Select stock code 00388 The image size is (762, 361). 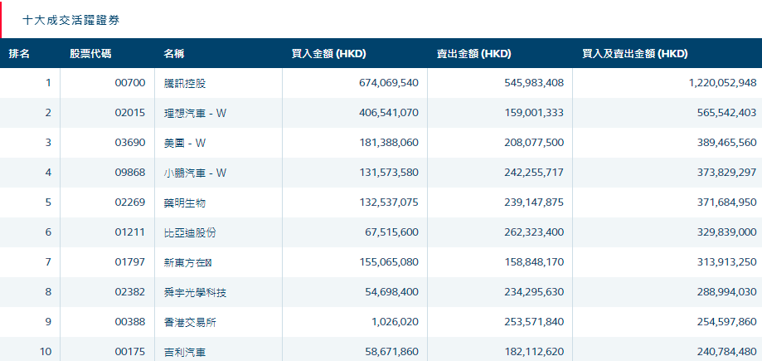point(129,322)
